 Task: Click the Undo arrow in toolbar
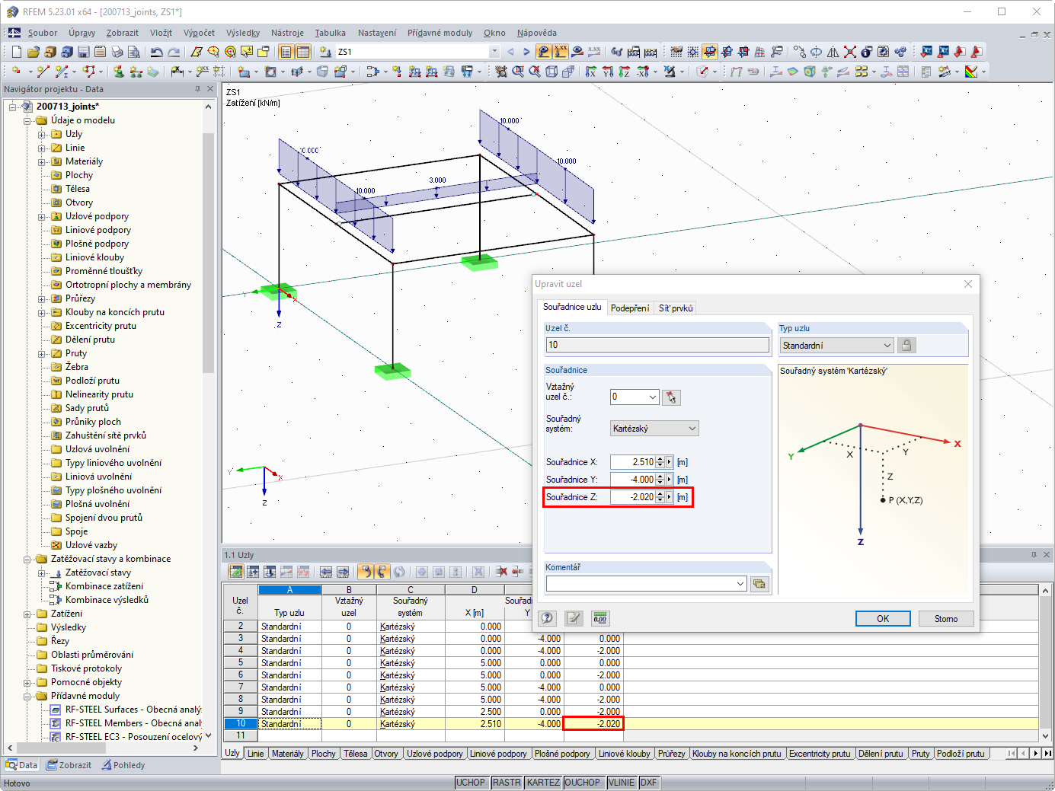pyautogui.click(x=156, y=52)
